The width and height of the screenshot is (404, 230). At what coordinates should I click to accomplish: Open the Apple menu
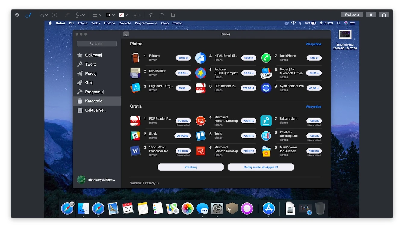tap(50, 23)
